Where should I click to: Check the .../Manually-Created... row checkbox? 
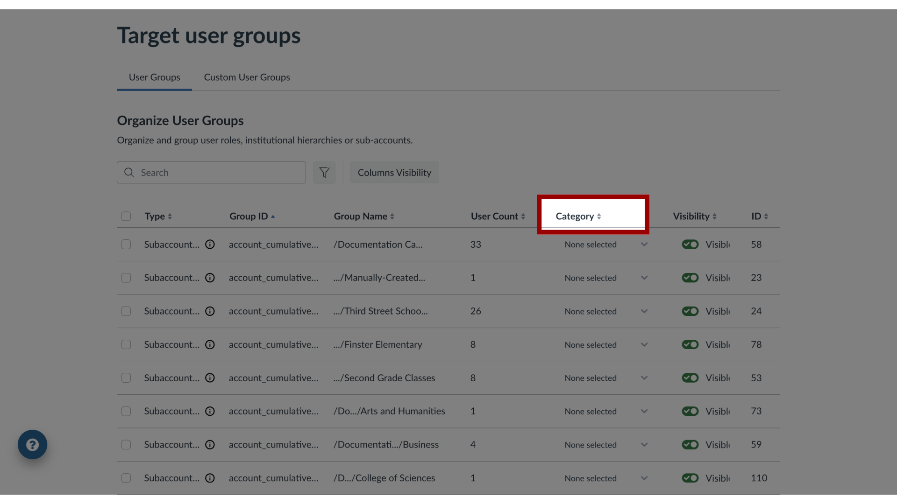point(126,278)
